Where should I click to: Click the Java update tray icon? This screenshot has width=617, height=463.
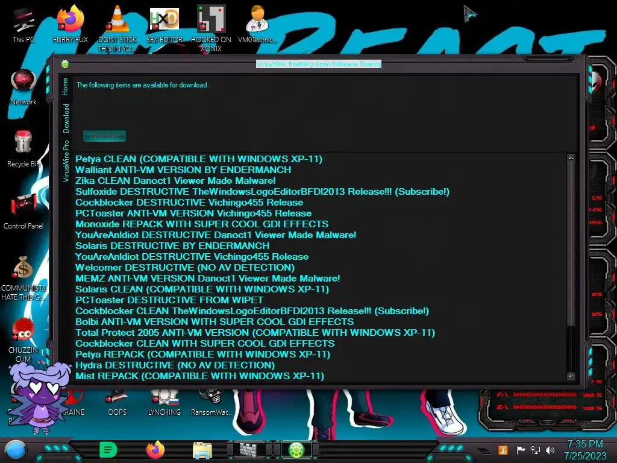pos(503,450)
